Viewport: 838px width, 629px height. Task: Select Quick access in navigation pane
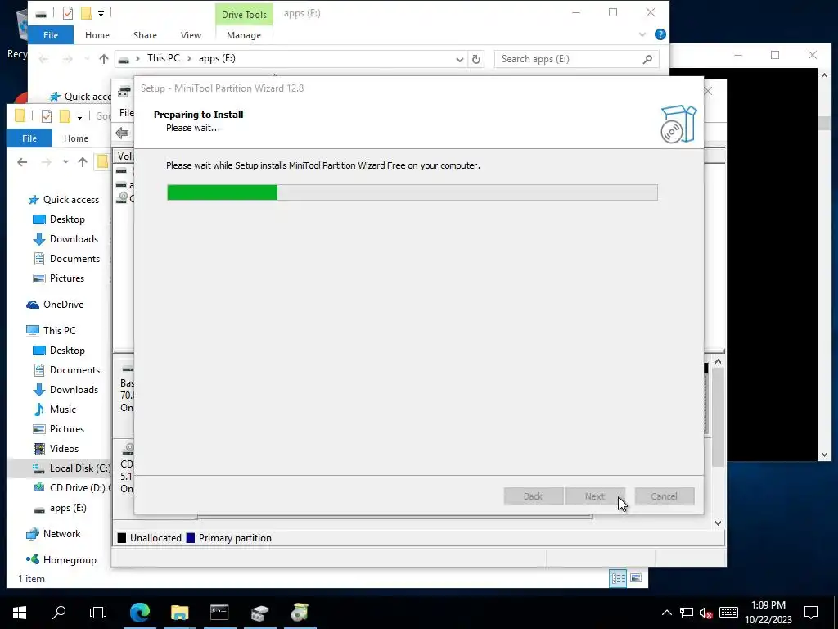click(70, 200)
